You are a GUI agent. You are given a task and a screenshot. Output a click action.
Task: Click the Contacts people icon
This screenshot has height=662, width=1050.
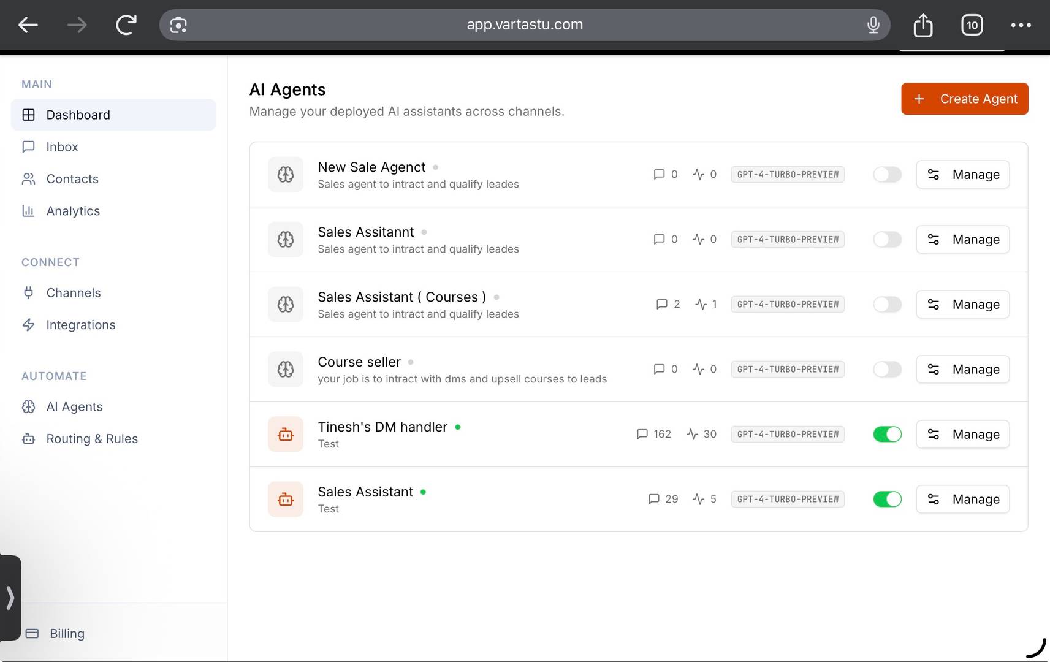29,178
